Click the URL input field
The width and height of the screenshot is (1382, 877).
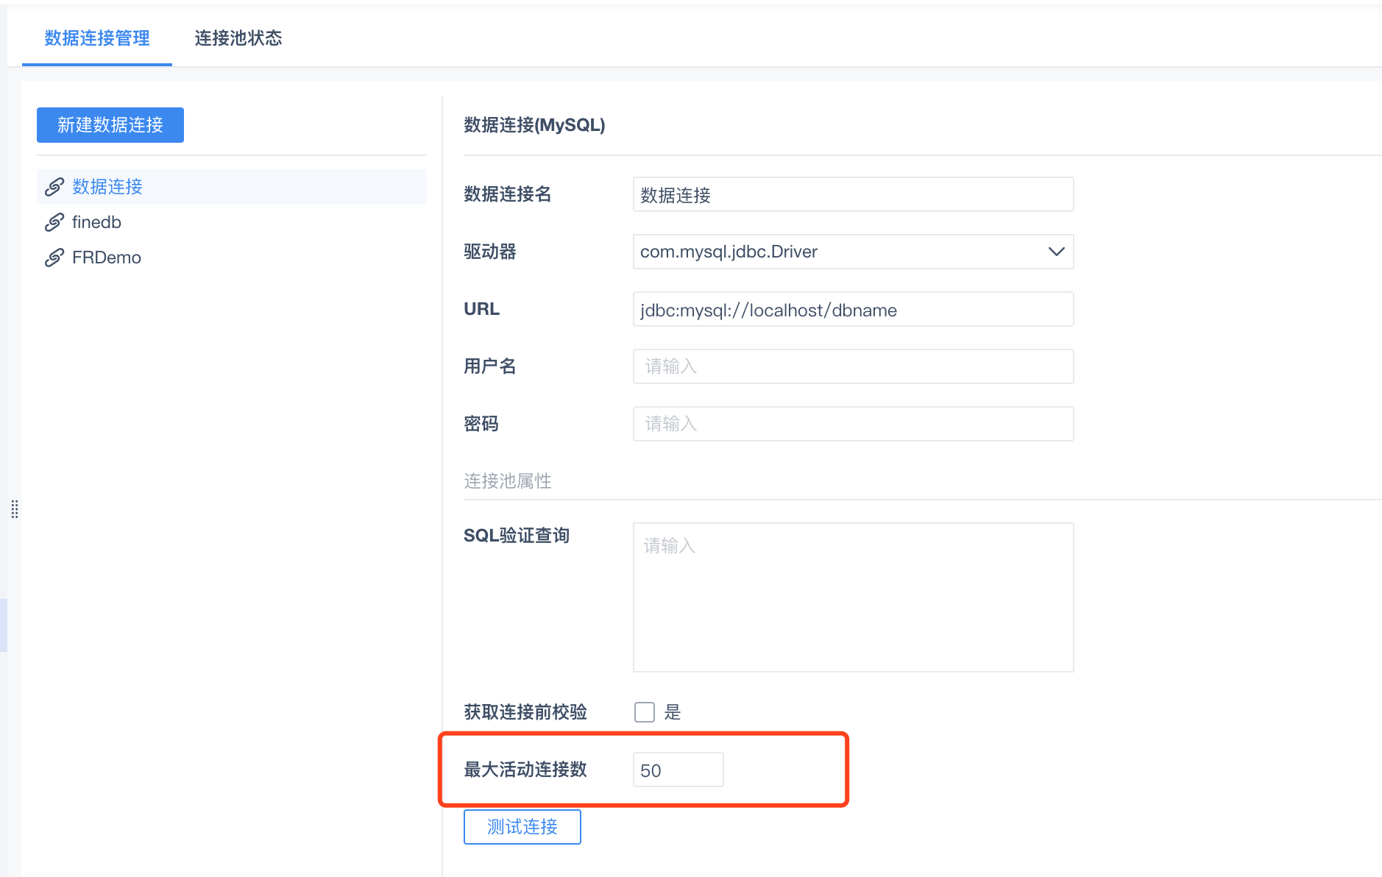[x=853, y=309]
